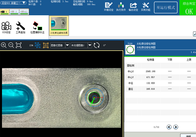Open 实用功能 utilities
196x137 pixels.
pyautogui.click(x=146, y=7)
